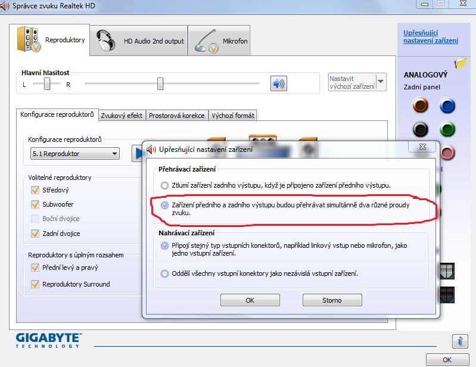The height and width of the screenshot is (367, 476).
Task: Switch to the Mikrofon tab
Action: point(219,41)
